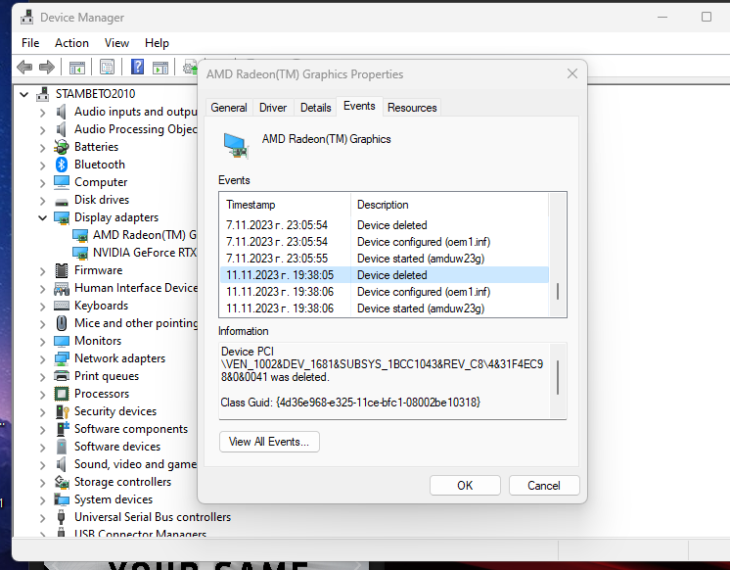Click the Security devices key icon

63,411
